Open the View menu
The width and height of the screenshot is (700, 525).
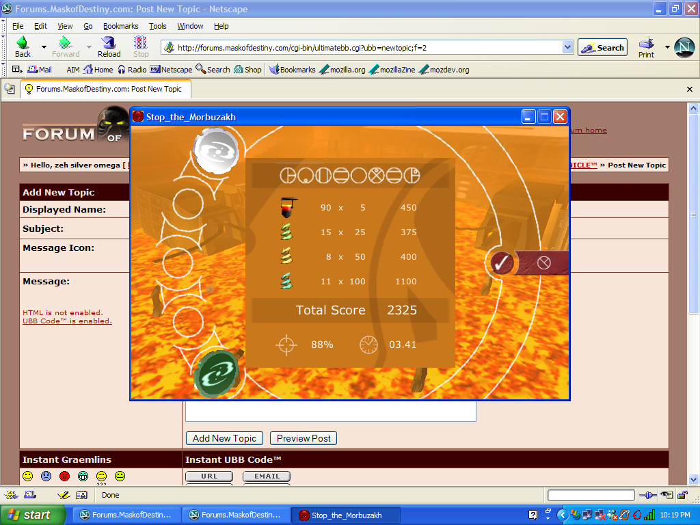coord(65,26)
